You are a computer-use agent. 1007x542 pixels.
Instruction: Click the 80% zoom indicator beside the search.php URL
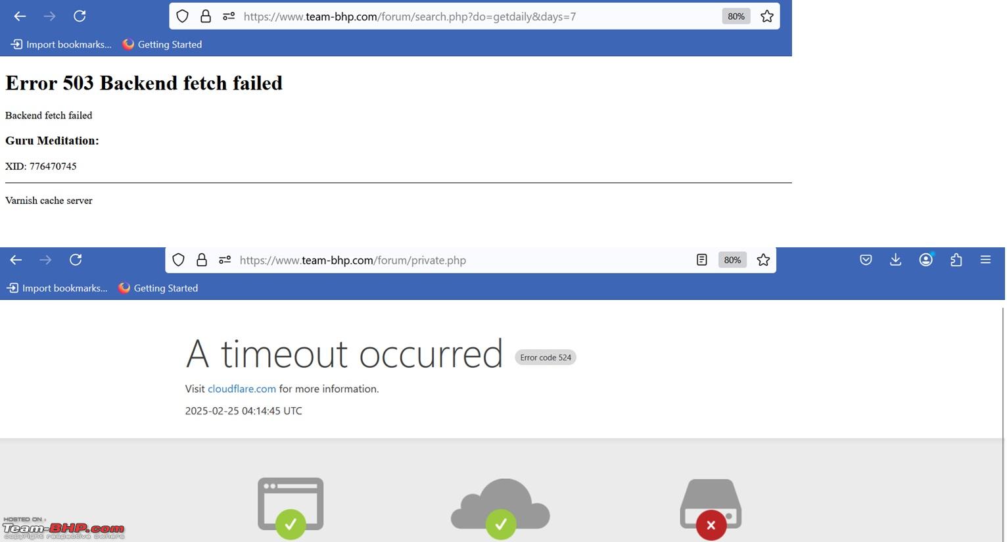point(736,16)
